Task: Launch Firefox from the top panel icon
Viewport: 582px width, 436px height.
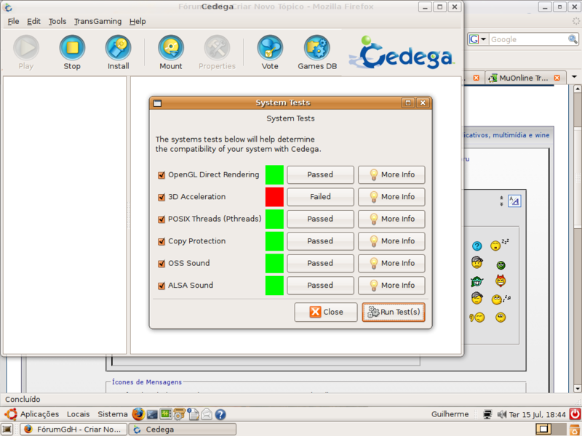Action: tap(138, 413)
